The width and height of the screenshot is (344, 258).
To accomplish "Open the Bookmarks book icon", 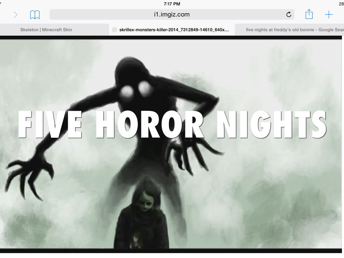I will coord(35,14).
